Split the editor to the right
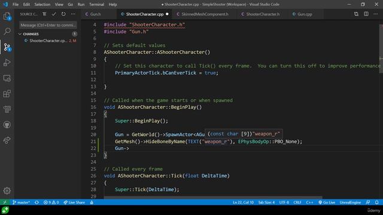The width and height of the screenshot is (383, 215). [x=366, y=14]
